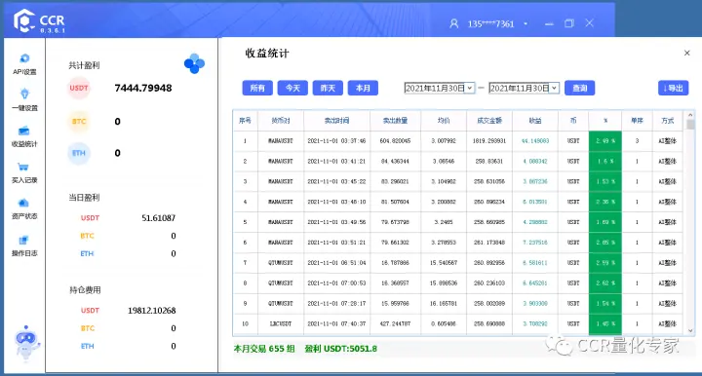Click the user avatar icon
This screenshot has width=702, height=376.
[x=454, y=23]
